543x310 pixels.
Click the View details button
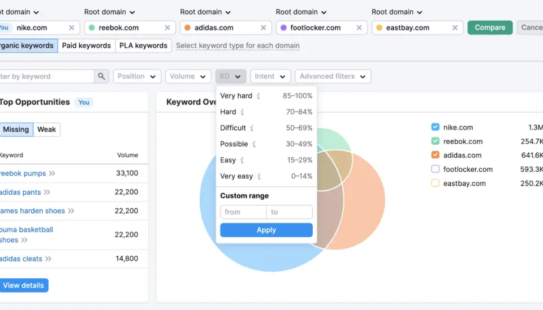coord(23,286)
